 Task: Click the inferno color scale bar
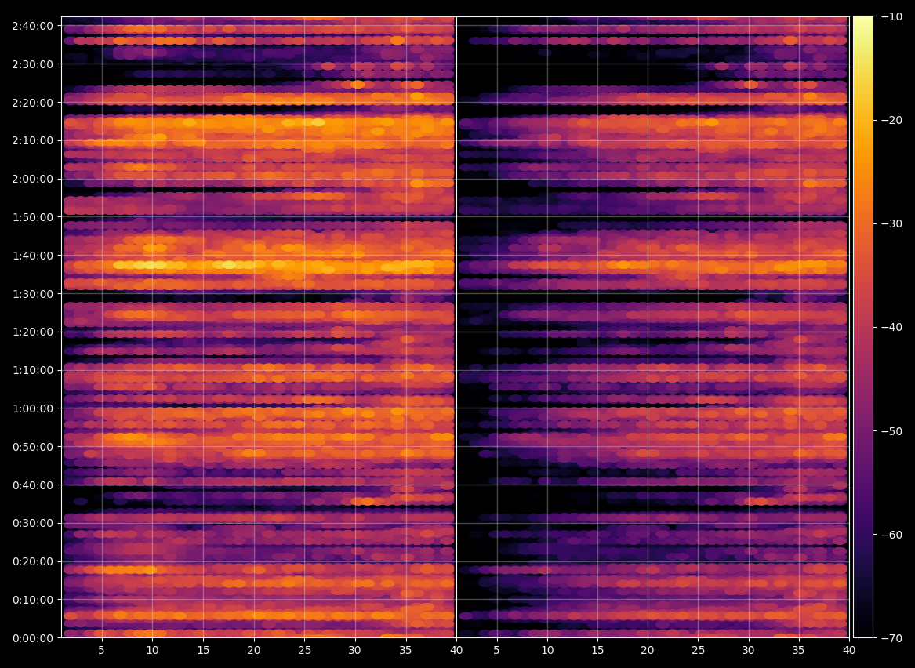(864, 327)
